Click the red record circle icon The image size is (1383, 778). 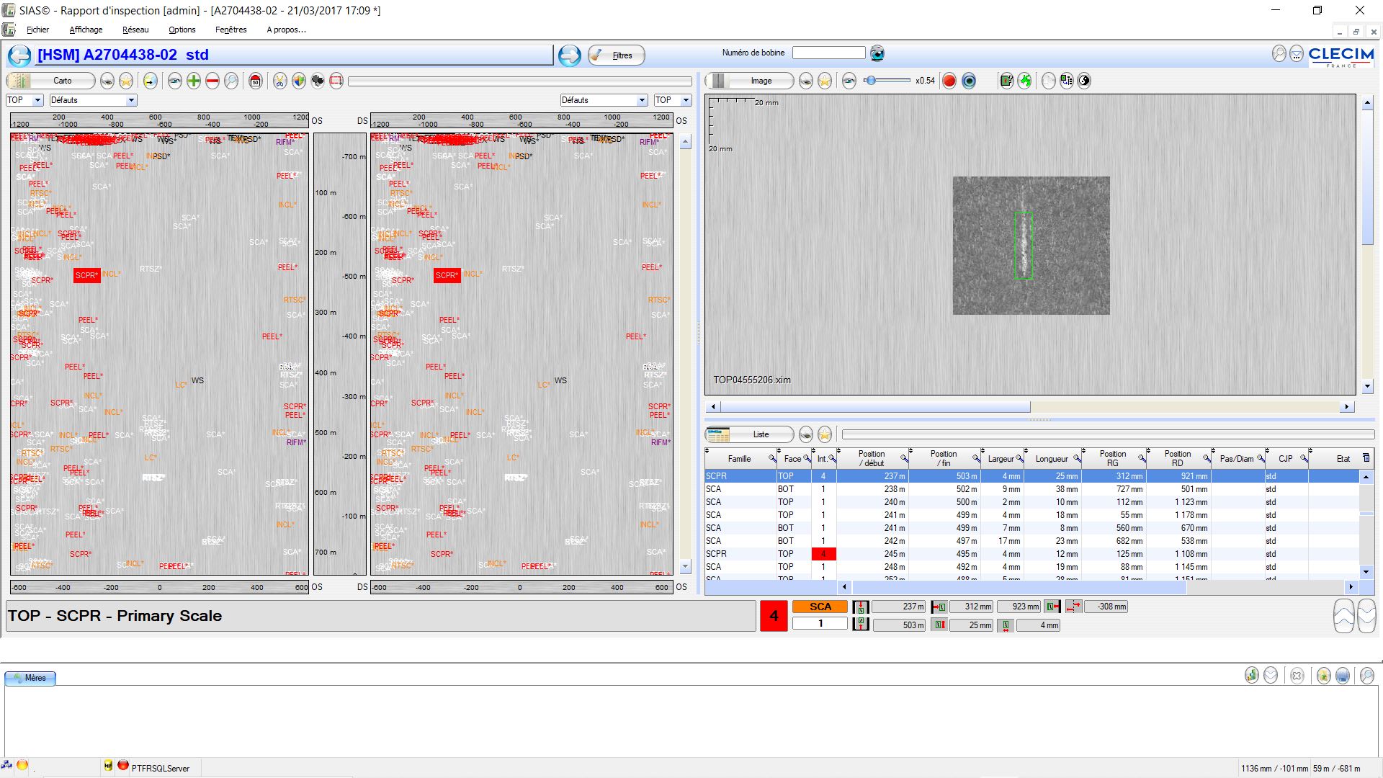coord(949,81)
